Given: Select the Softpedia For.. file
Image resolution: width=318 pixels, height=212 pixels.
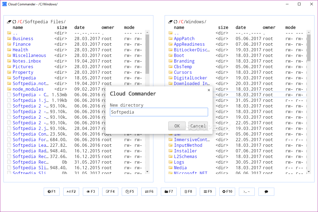Looking at the screenshot, I should (x=31, y=140).
